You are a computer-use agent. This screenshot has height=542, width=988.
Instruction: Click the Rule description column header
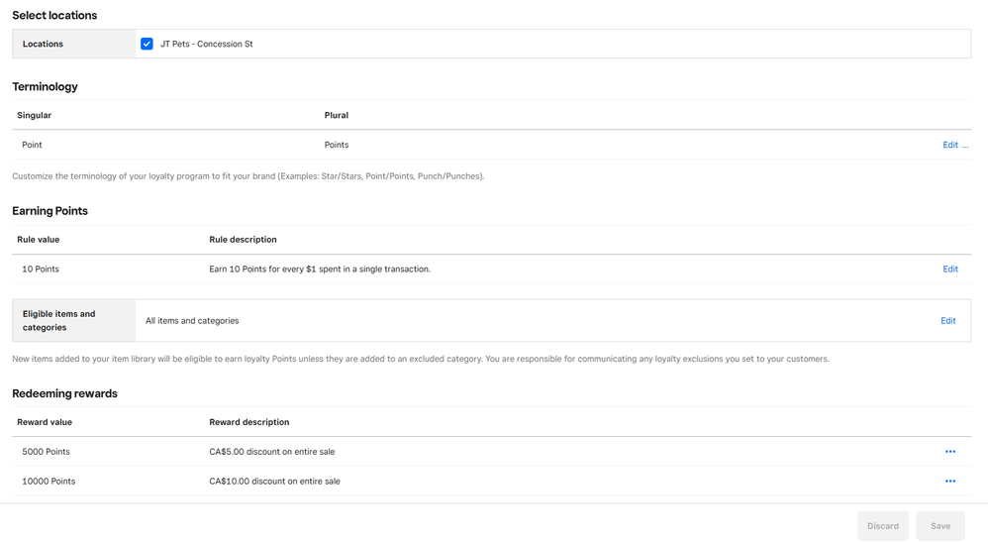point(243,239)
